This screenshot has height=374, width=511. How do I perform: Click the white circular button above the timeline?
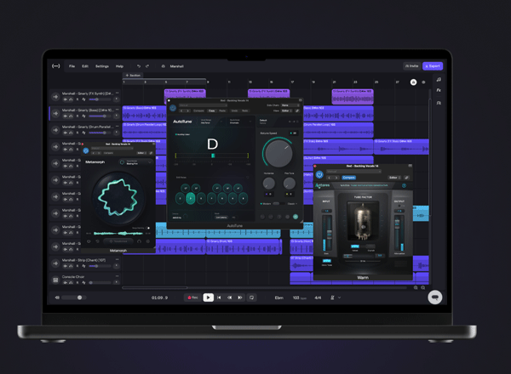[x=414, y=82]
